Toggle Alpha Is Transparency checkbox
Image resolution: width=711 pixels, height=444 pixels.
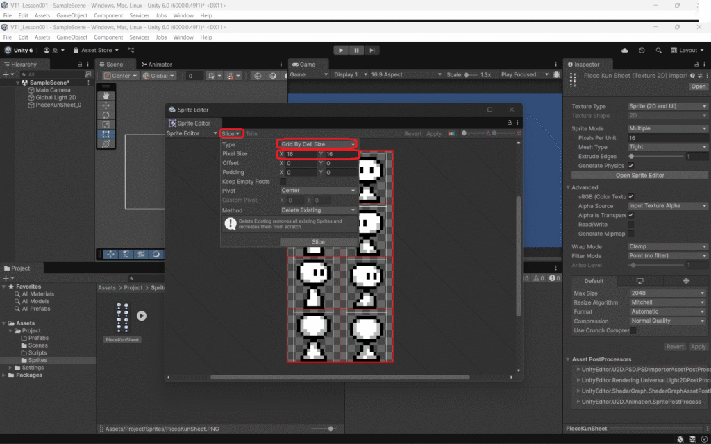pos(630,215)
